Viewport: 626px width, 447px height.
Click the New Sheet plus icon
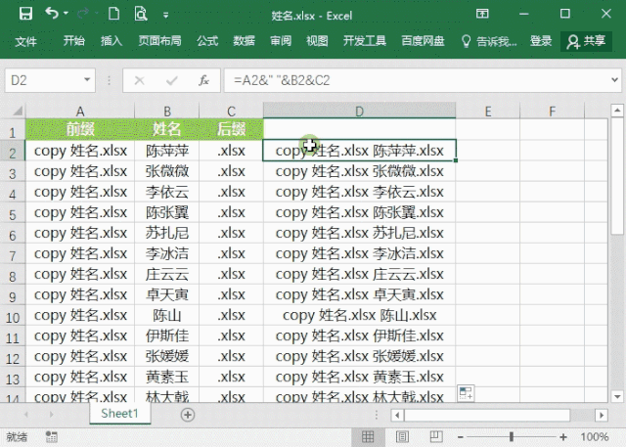tap(188, 415)
